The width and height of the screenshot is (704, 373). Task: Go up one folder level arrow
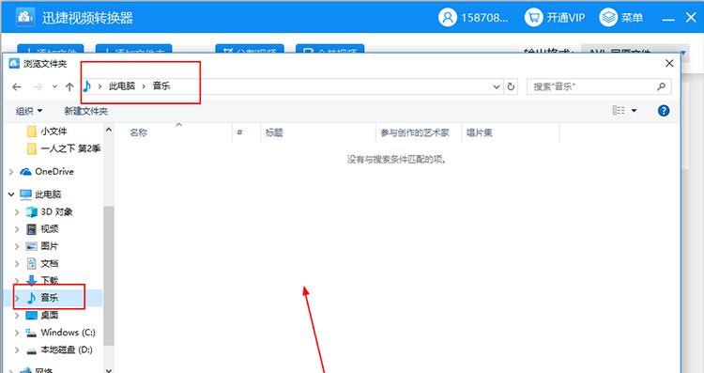point(69,86)
